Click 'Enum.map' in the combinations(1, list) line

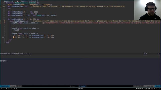tap(41, 15)
